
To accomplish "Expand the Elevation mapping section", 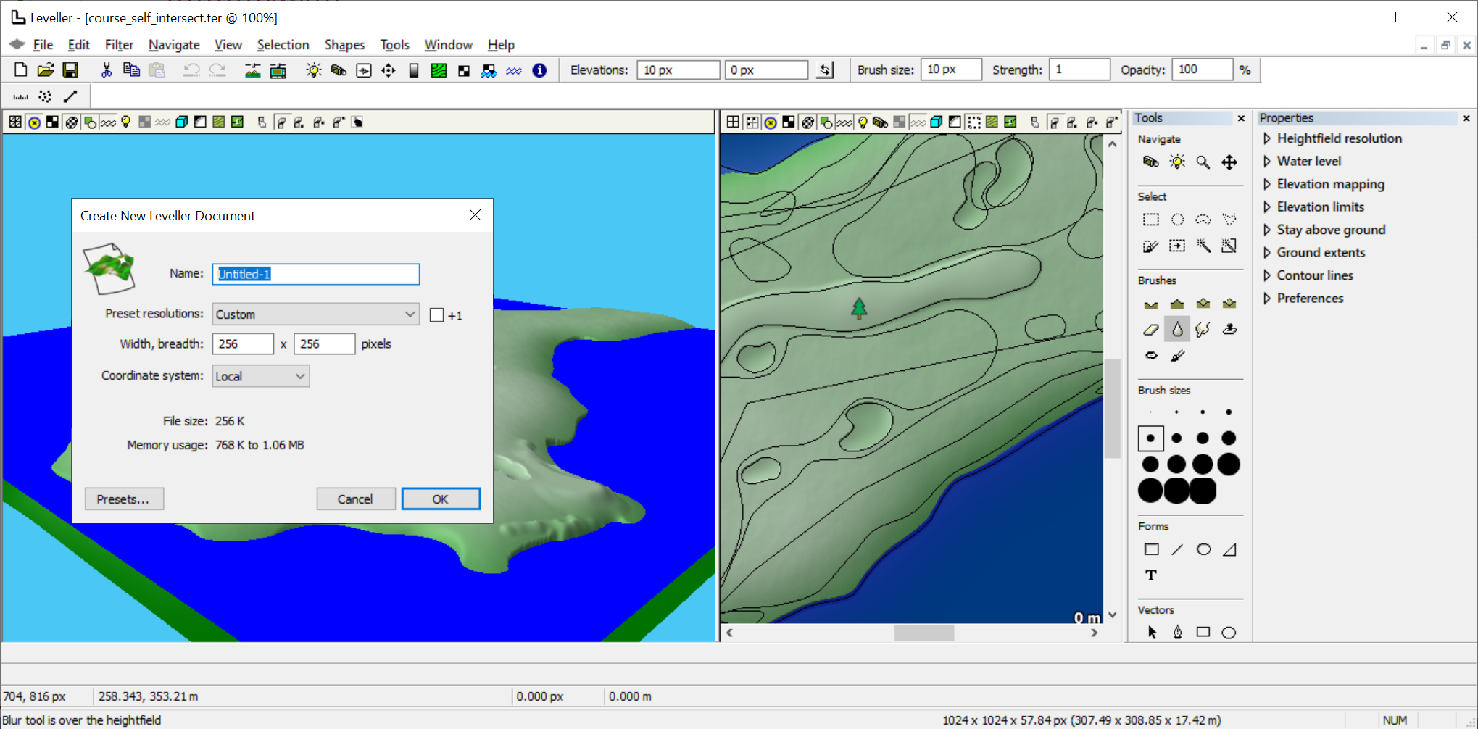I will (1267, 184).
